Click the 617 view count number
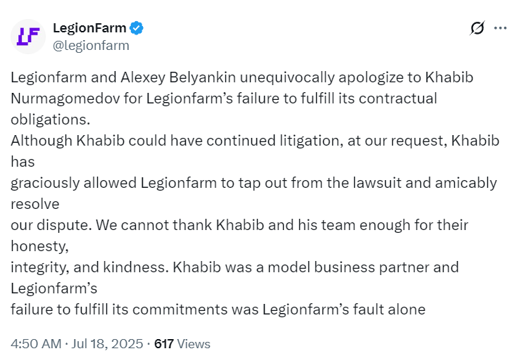The image size is (514, 363). pyautogui.click(x=164, y=344)
